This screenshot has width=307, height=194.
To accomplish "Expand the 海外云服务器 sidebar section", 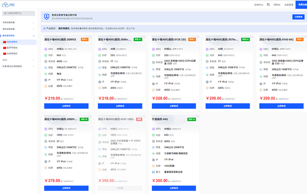I will 18,29.
